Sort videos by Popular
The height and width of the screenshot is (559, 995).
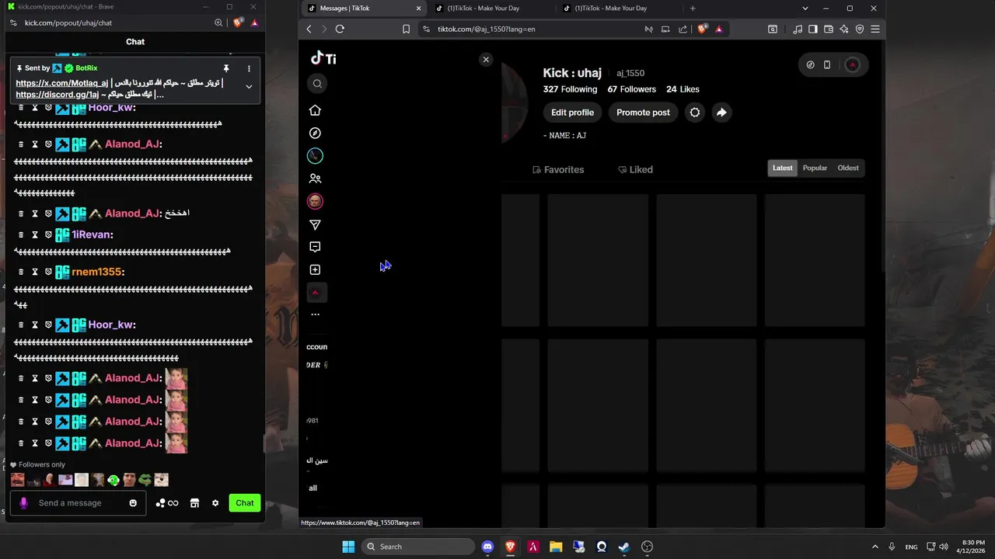coord(815,168)
